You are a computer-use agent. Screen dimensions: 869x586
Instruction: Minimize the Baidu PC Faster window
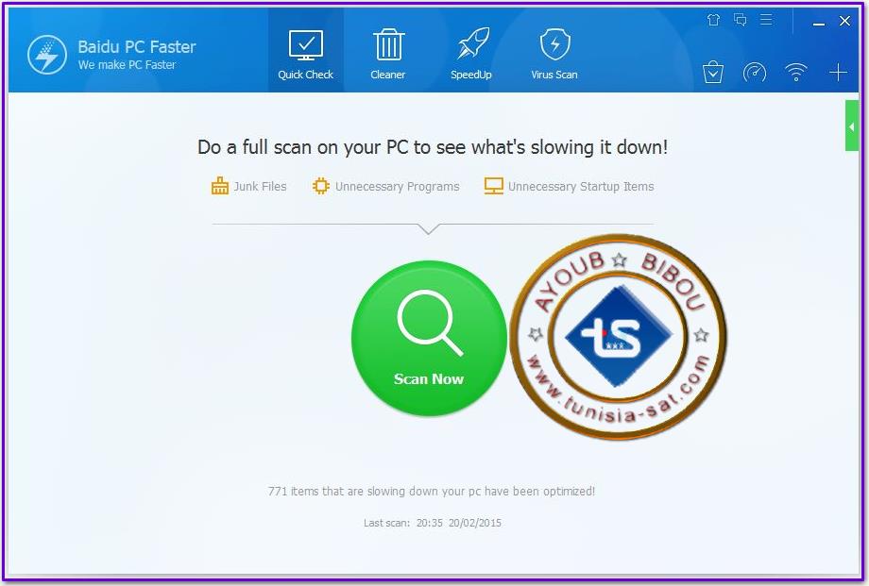pyautogui.click(x=817, y=21)
